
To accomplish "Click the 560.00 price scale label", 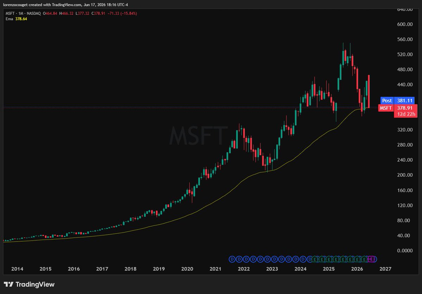I will tap(404, 39).
